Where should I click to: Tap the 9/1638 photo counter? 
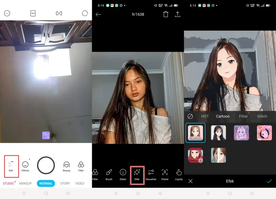pos(138,14)
